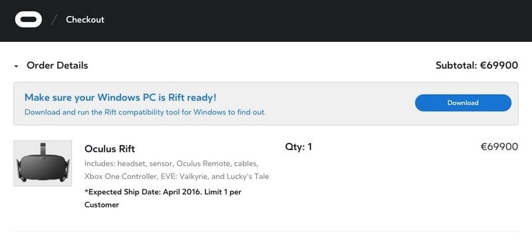Click the Rift compatibility tool description text
This screenshot has width=532, height=240.
[x=145, y=112]
